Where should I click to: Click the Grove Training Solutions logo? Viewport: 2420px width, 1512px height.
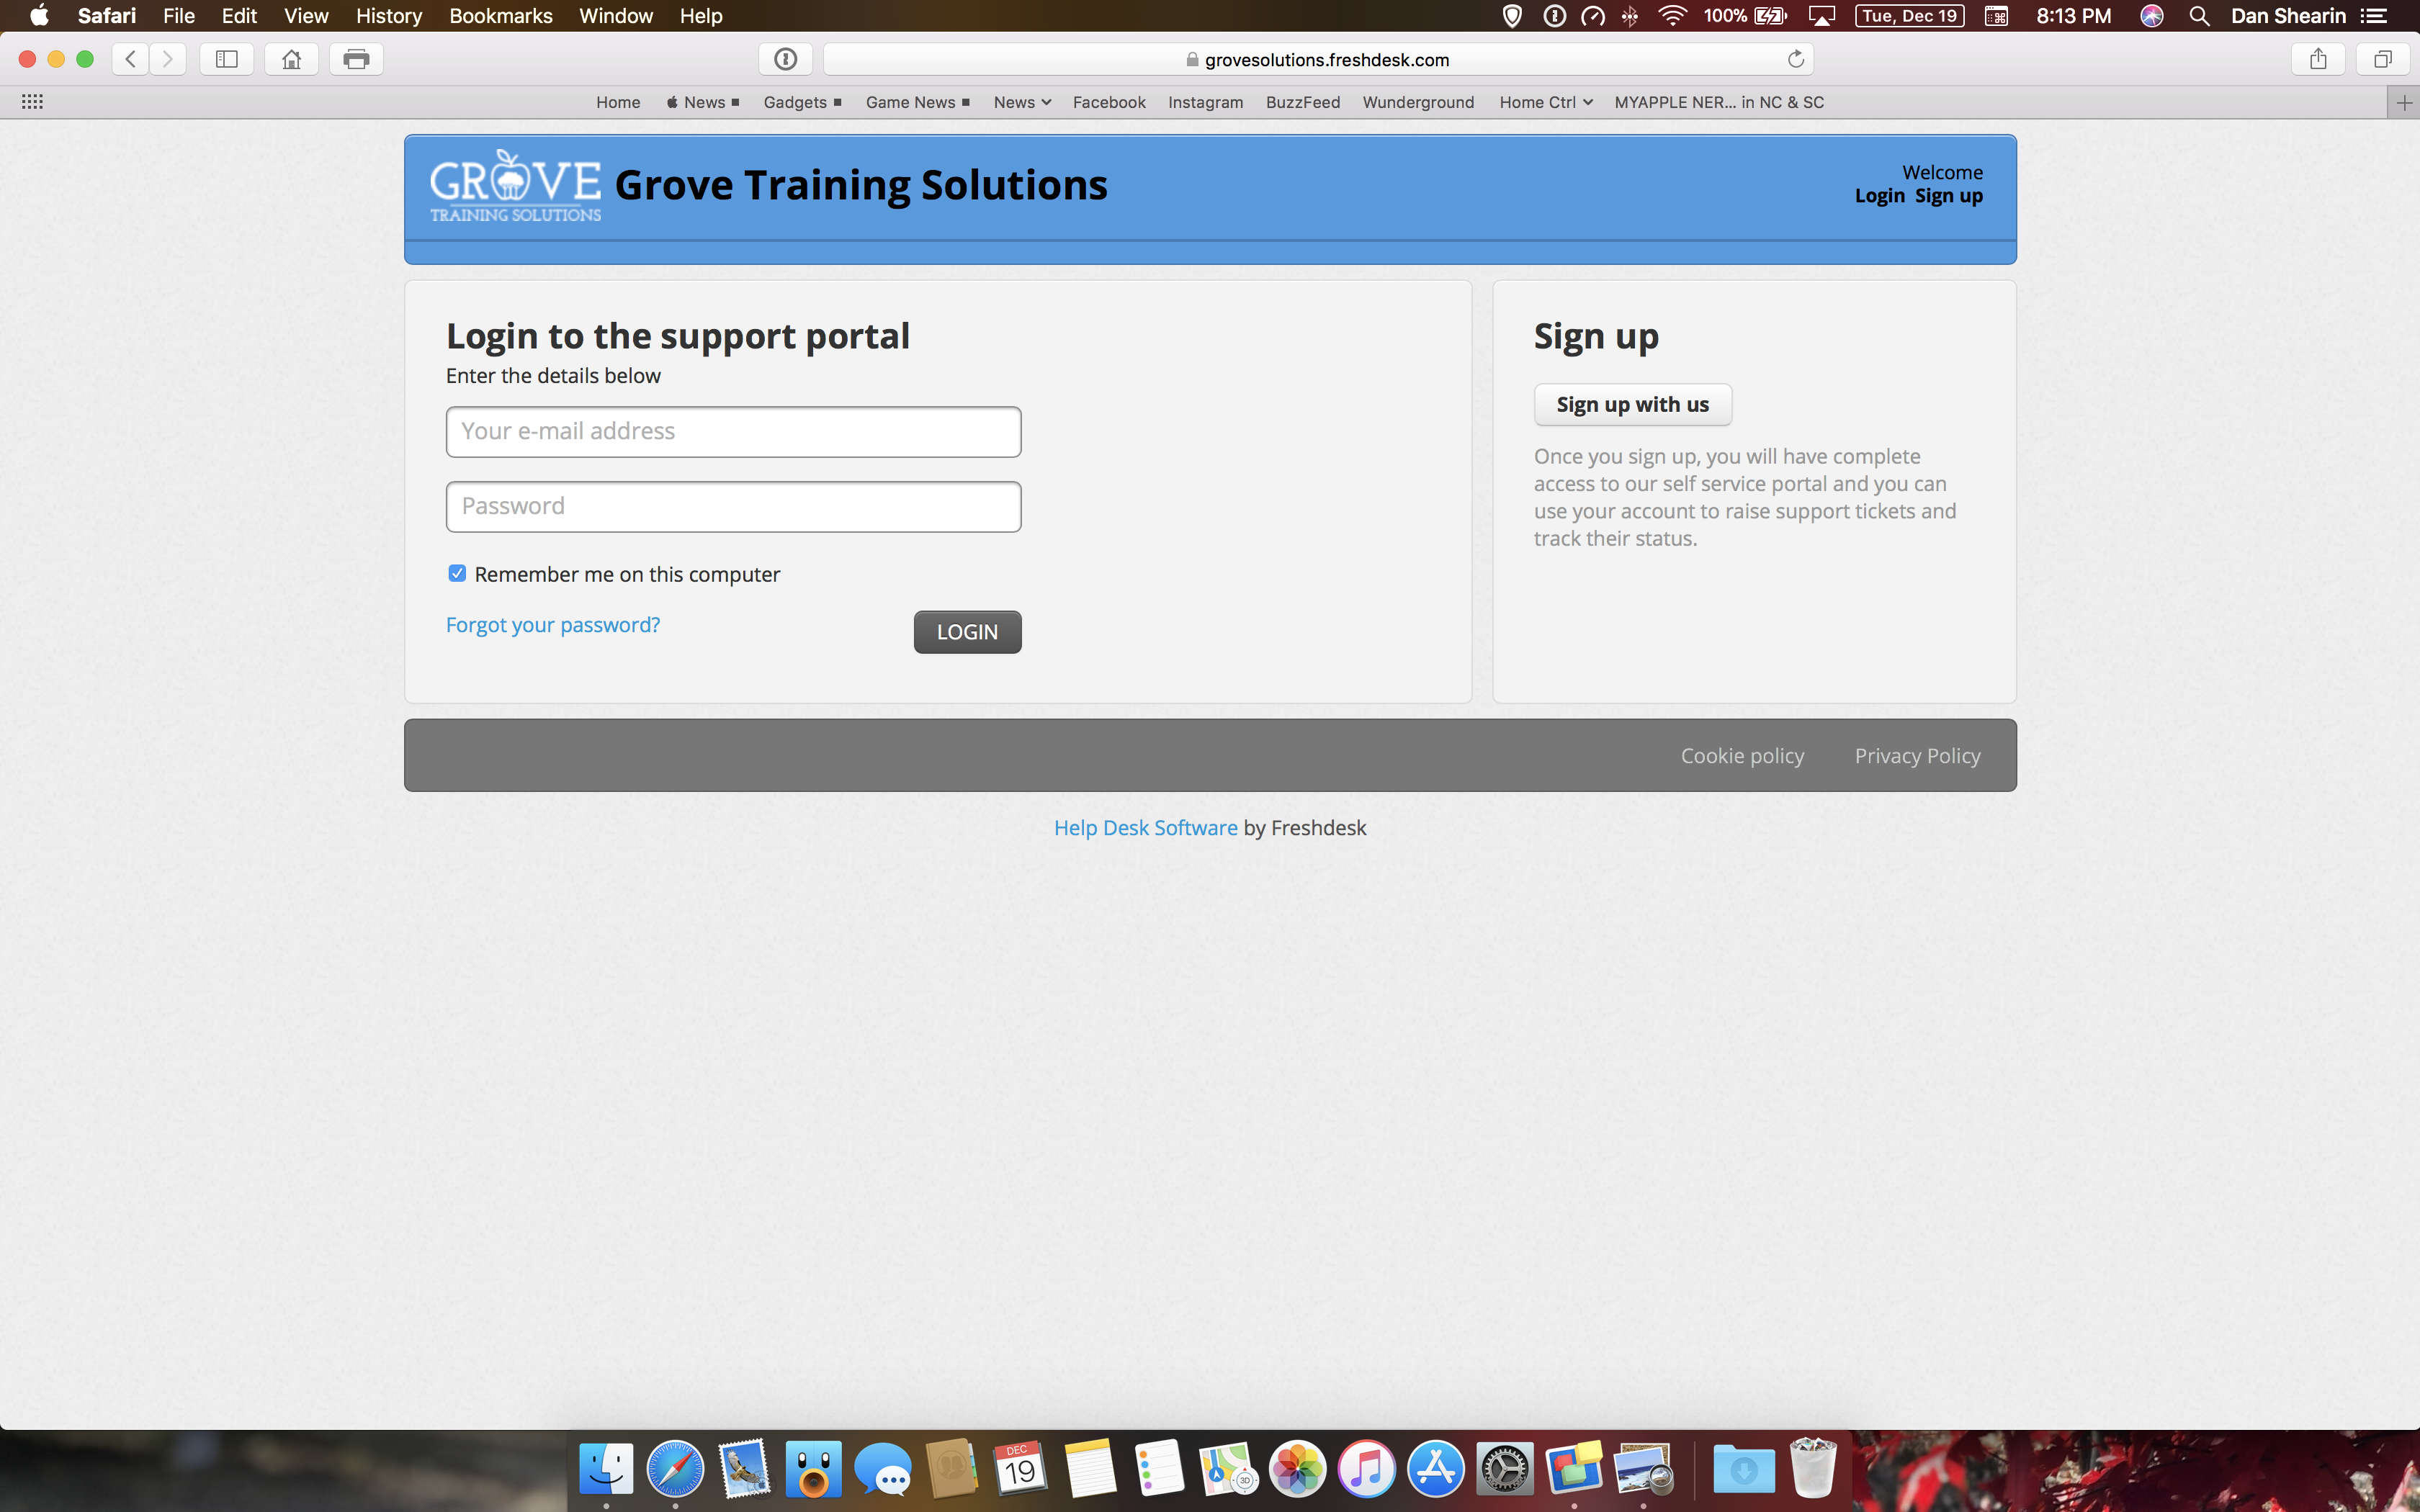[x=515, y=186]
